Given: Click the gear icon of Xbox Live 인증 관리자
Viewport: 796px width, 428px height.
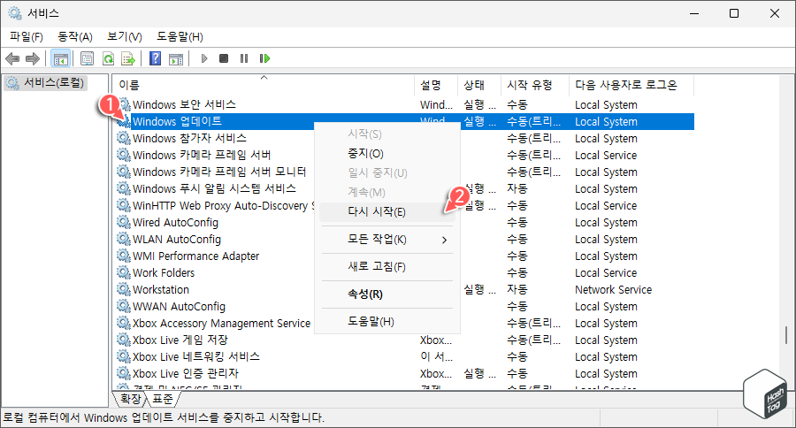Looking at the screenshot, I should (x=124, y=373).
